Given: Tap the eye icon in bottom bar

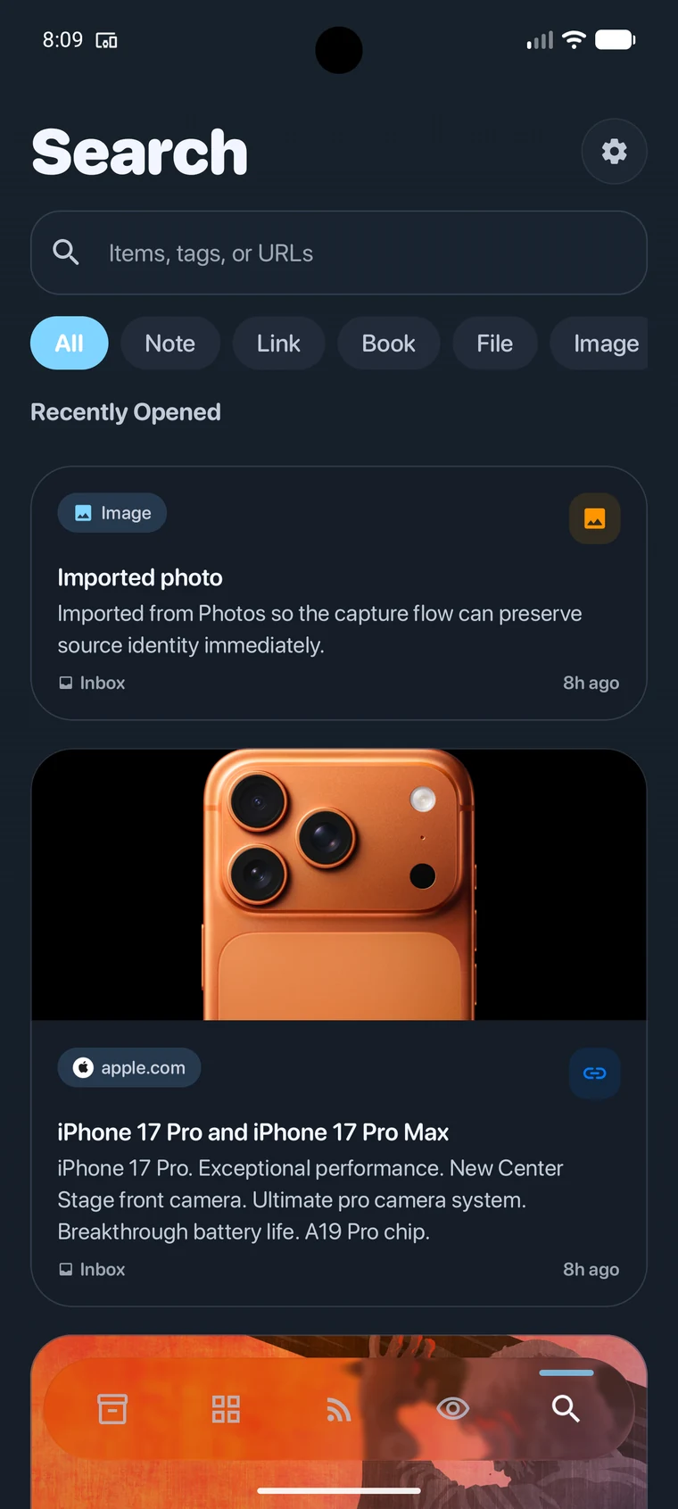Looking at the screenshot, I should tap(452, 1409).
